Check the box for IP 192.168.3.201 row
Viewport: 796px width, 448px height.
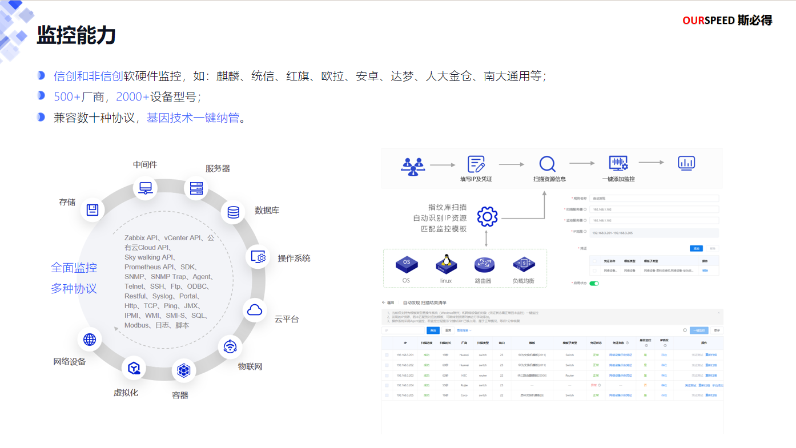pos(387,355)
